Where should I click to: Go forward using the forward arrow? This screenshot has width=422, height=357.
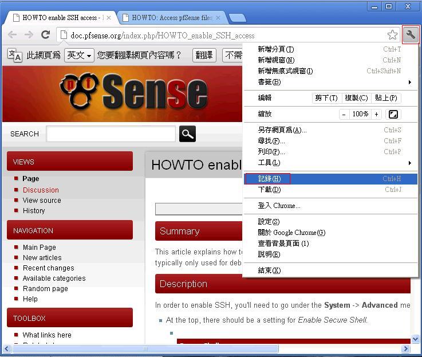point(29,34)
